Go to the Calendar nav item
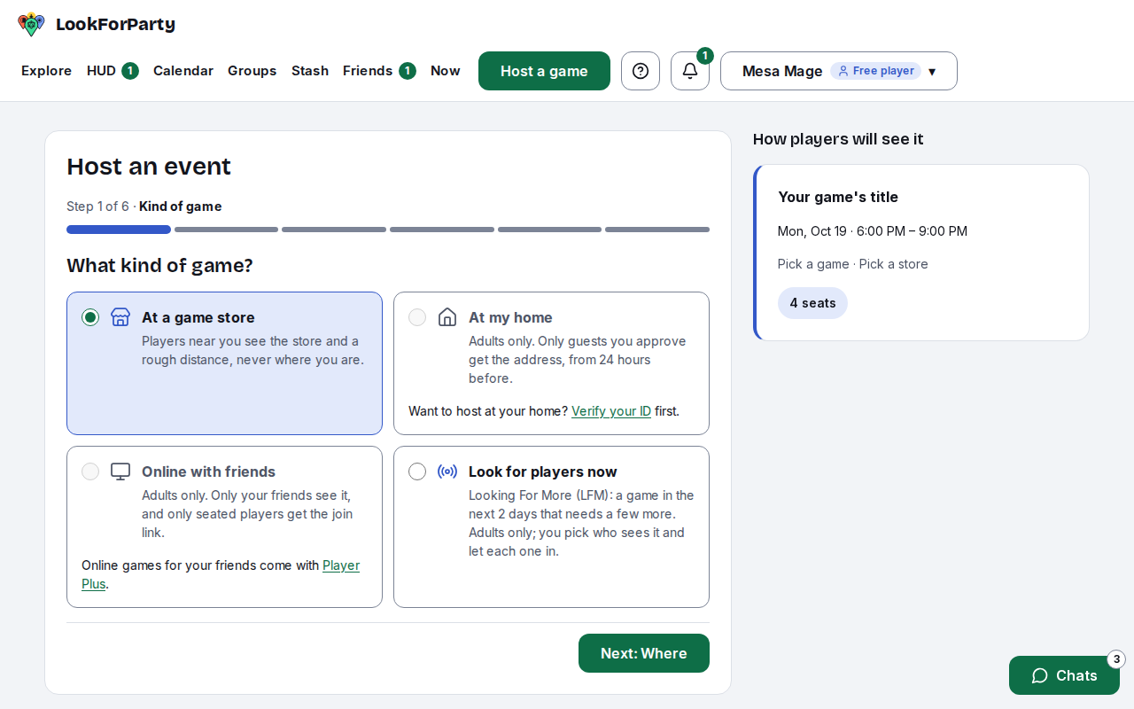 tap(183, 71)
